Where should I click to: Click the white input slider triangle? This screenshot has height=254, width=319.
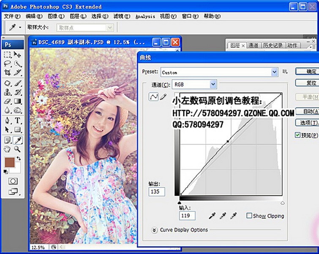tap(282, 203)
